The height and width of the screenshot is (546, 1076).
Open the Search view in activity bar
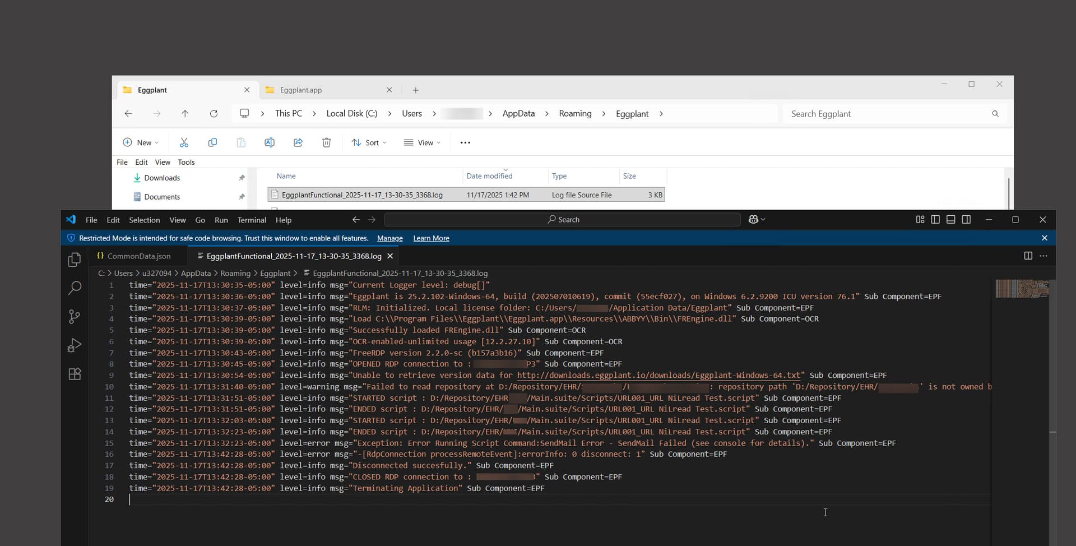74,288
